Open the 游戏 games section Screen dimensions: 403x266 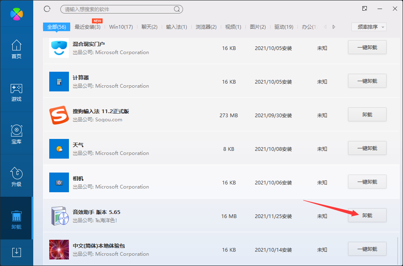[16, 93]
